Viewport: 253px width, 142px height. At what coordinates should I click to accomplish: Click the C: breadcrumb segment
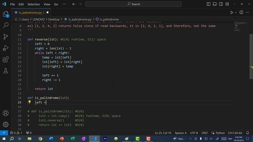click(16, 19)
